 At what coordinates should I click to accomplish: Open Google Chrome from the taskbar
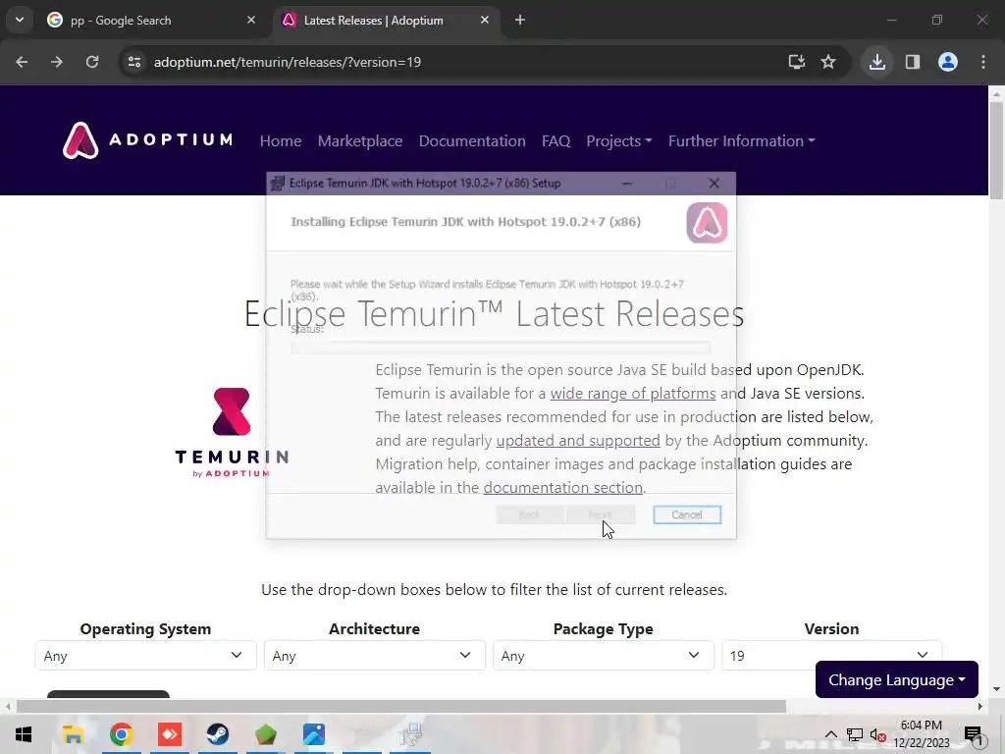(121, 734)
